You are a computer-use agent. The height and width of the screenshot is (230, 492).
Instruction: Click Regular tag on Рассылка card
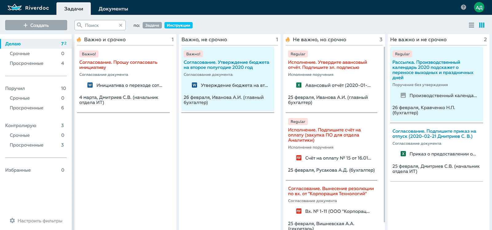tap(402, 54)
